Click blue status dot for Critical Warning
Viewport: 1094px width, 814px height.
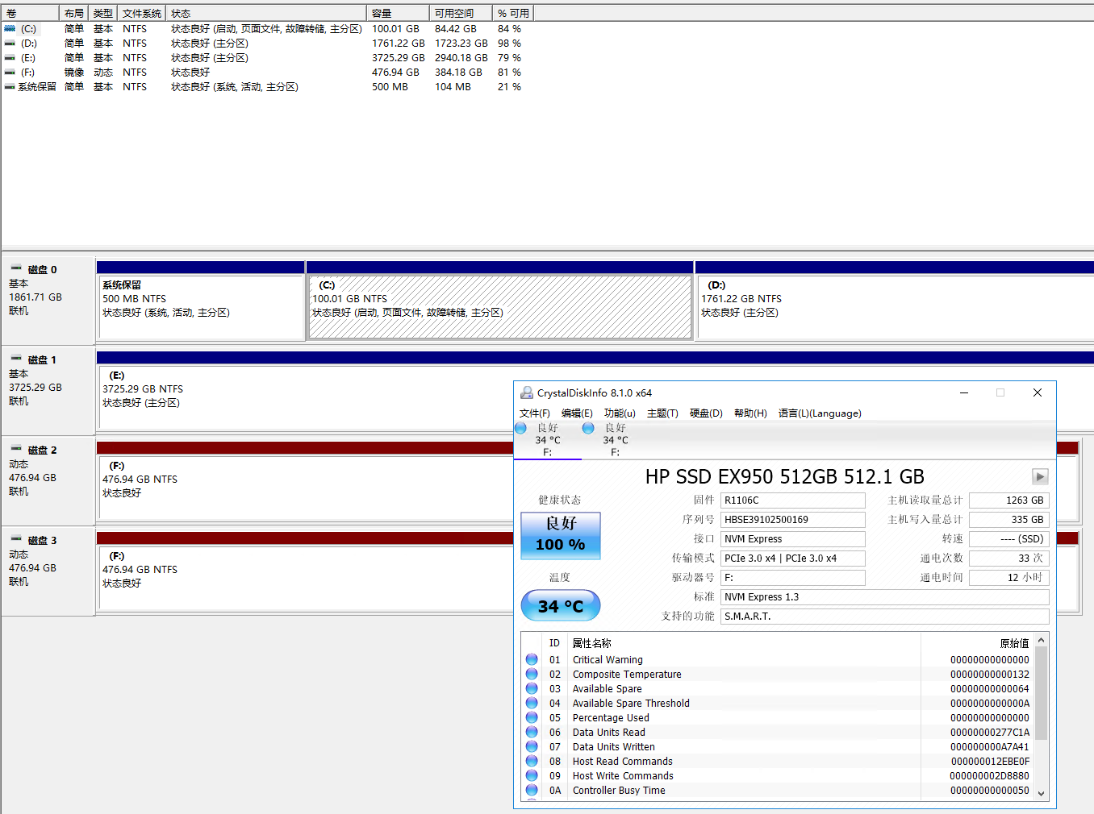point(532,659)
